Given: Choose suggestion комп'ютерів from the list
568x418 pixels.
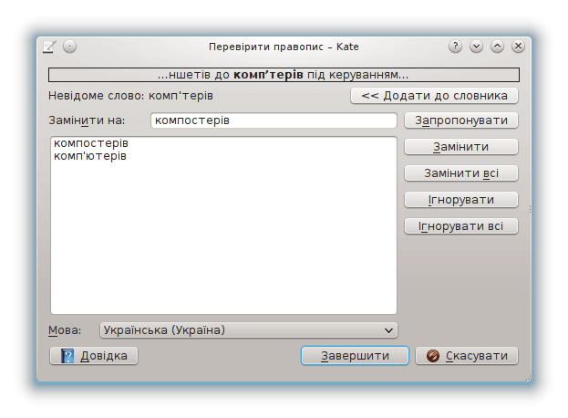Looking at the screenshot, I should pos(90,156).
